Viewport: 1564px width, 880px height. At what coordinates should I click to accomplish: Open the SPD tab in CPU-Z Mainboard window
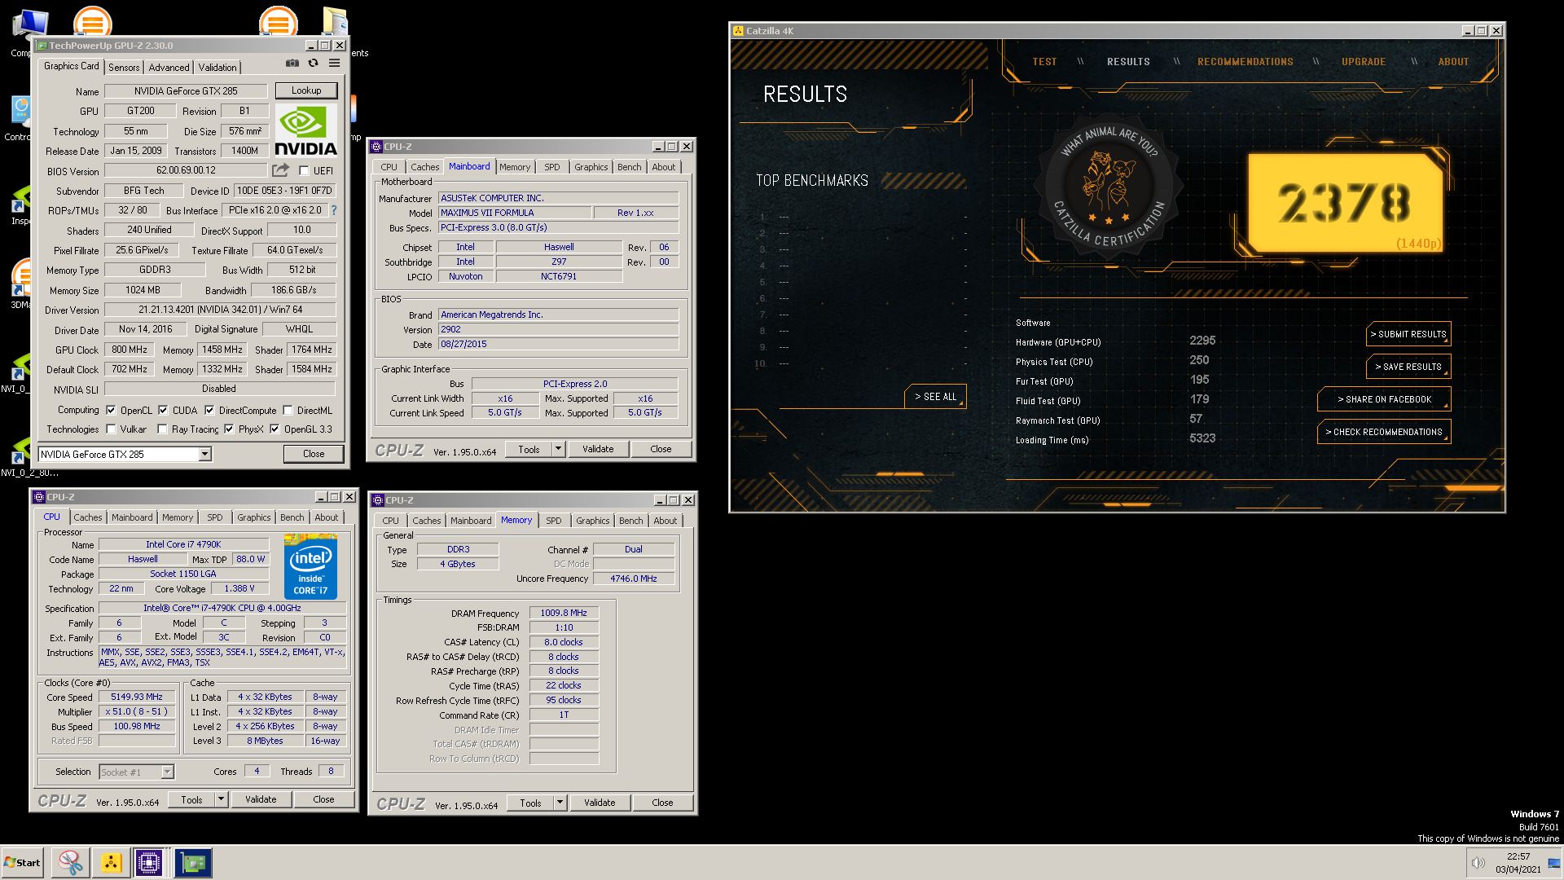pyautogui.click(x=552, y=166)
